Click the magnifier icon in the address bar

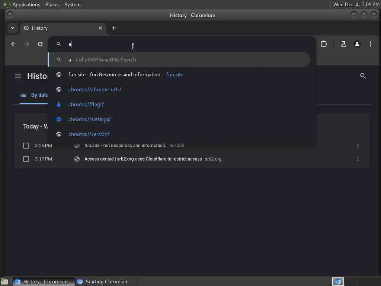click(x=58, y=44)
